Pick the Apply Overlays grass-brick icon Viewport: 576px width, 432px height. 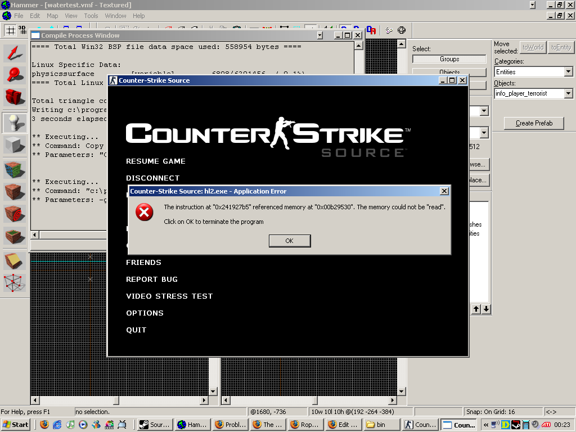coord(15,236)
